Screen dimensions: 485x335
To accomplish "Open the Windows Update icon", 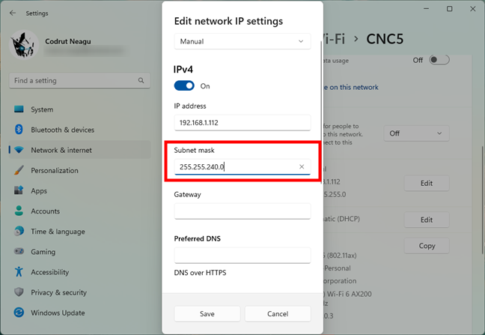I will pyautogui.click(x=19, y=313).
